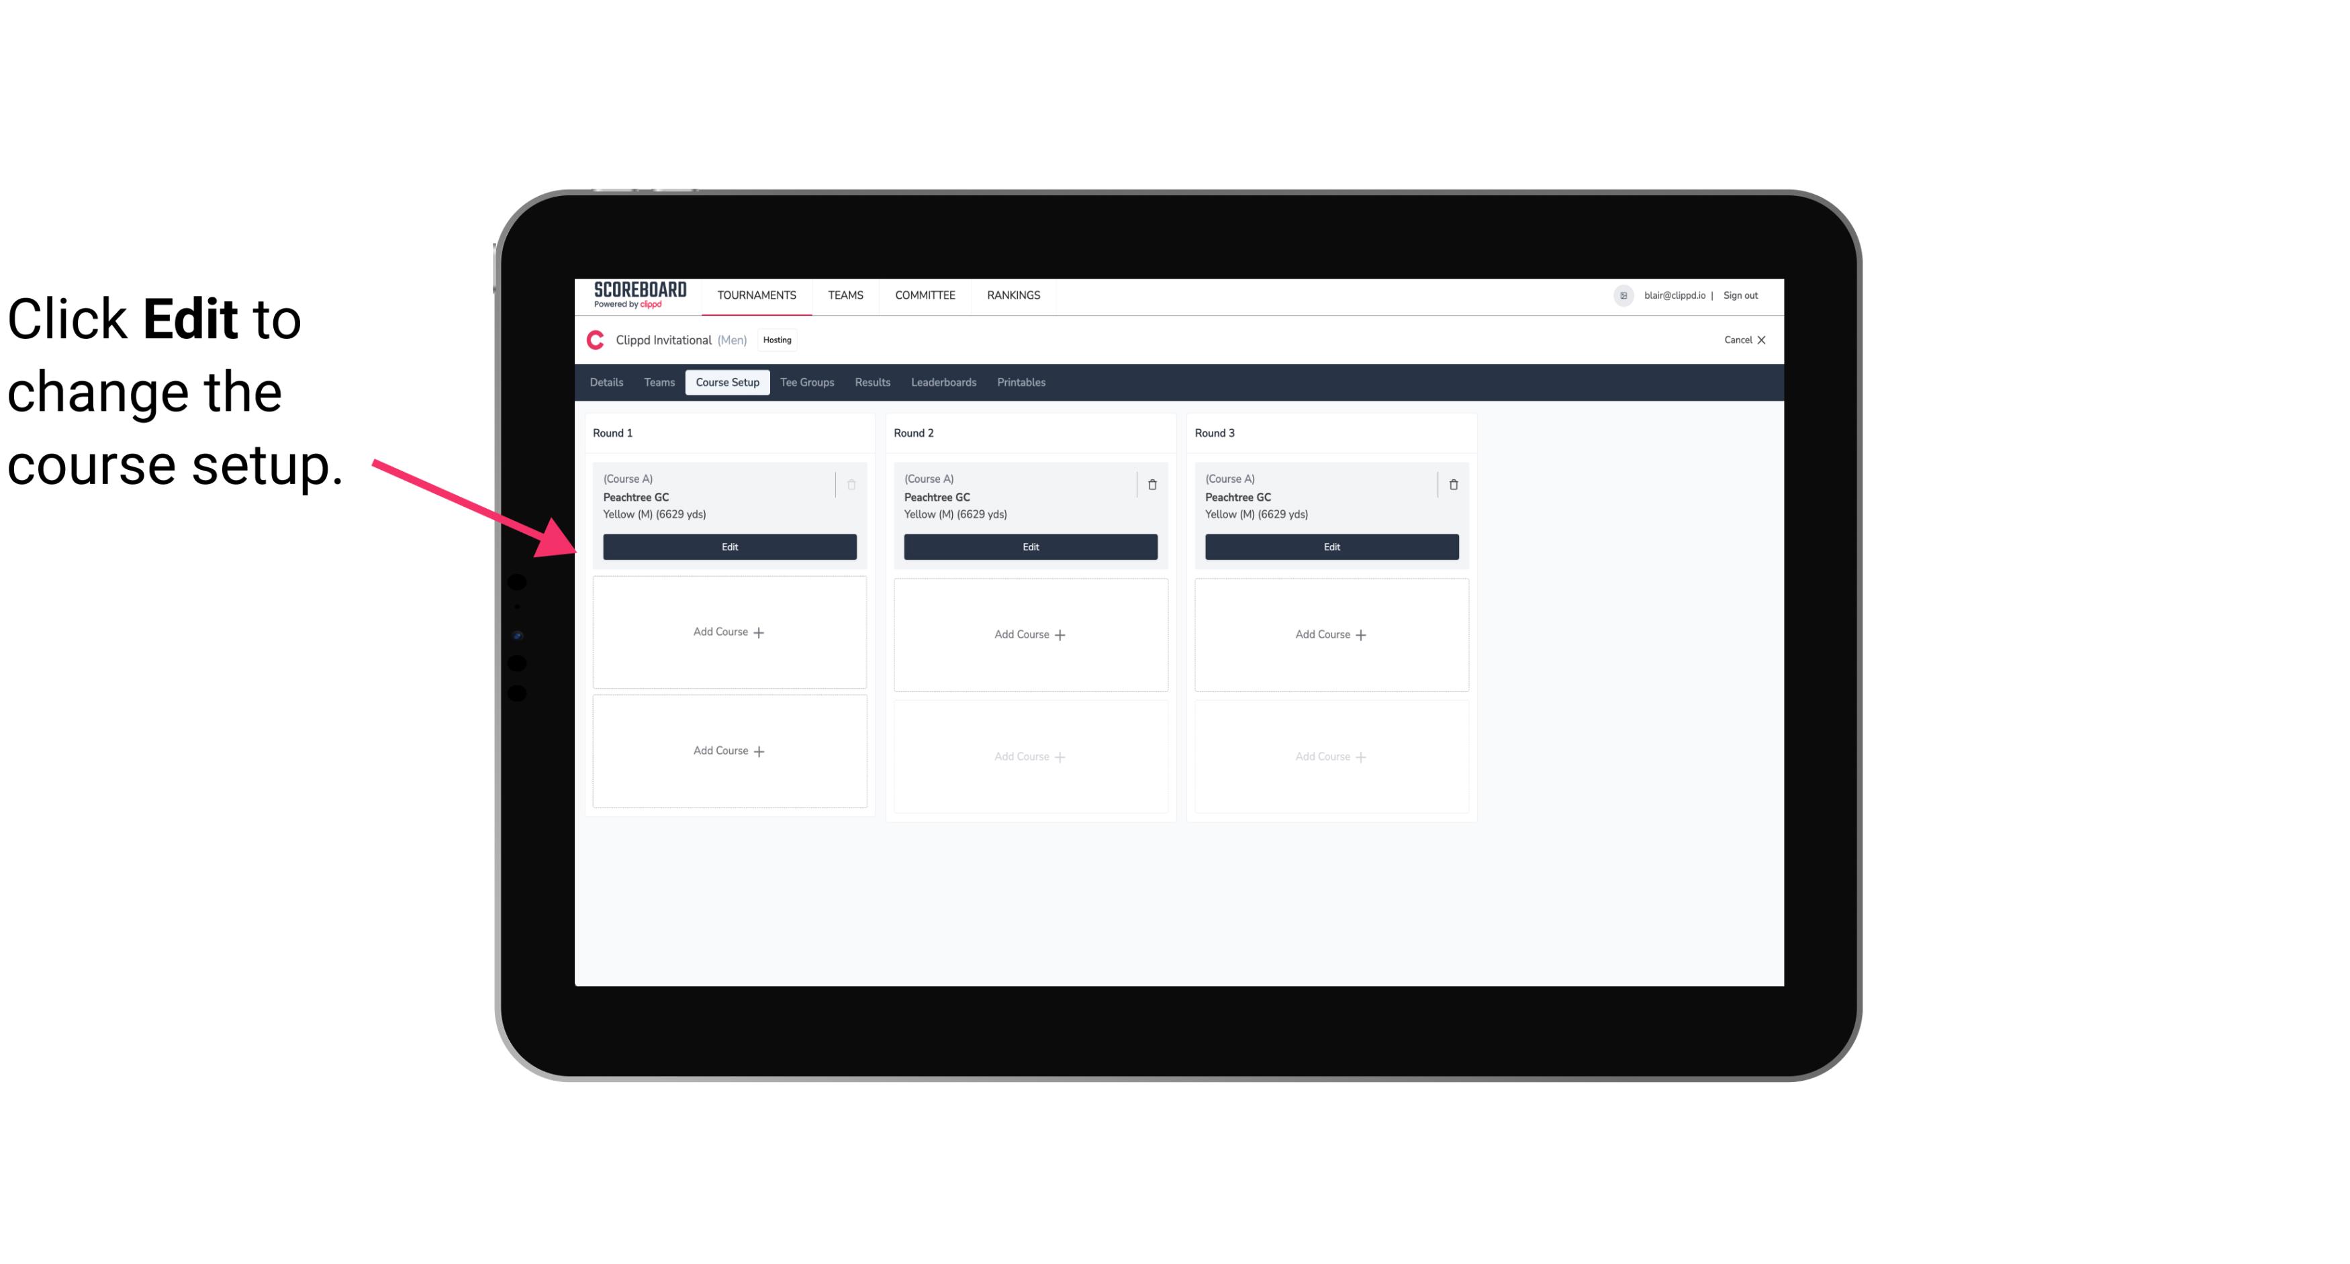This screenshot has height=1264, width=2350.
Task: Click Sign out link
Action: (x=1740, y=294)
